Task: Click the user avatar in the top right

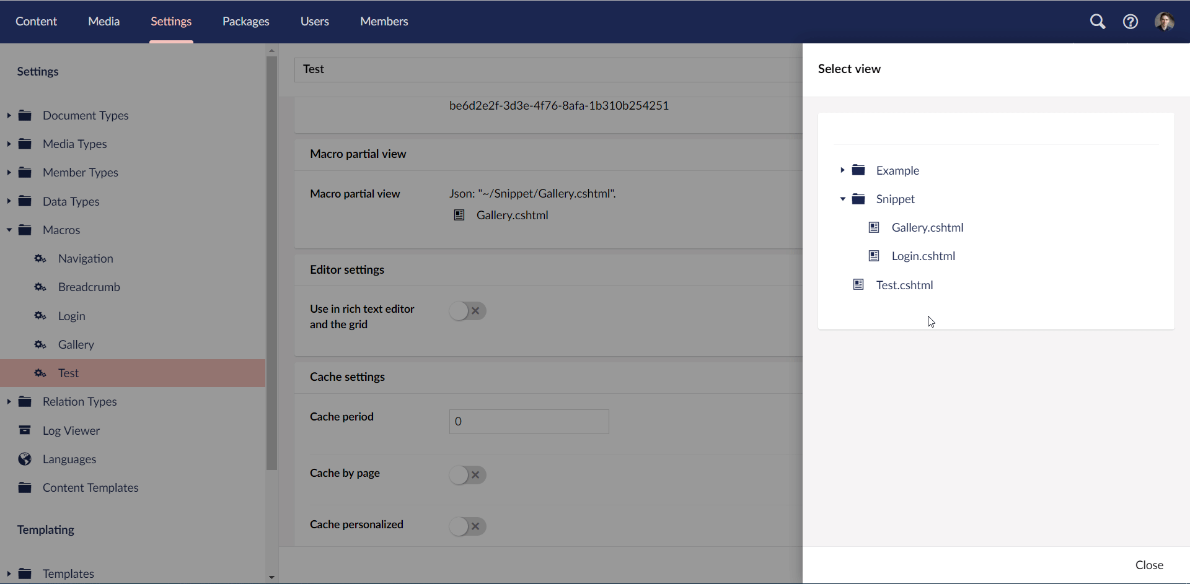Action: (1165, 21)
